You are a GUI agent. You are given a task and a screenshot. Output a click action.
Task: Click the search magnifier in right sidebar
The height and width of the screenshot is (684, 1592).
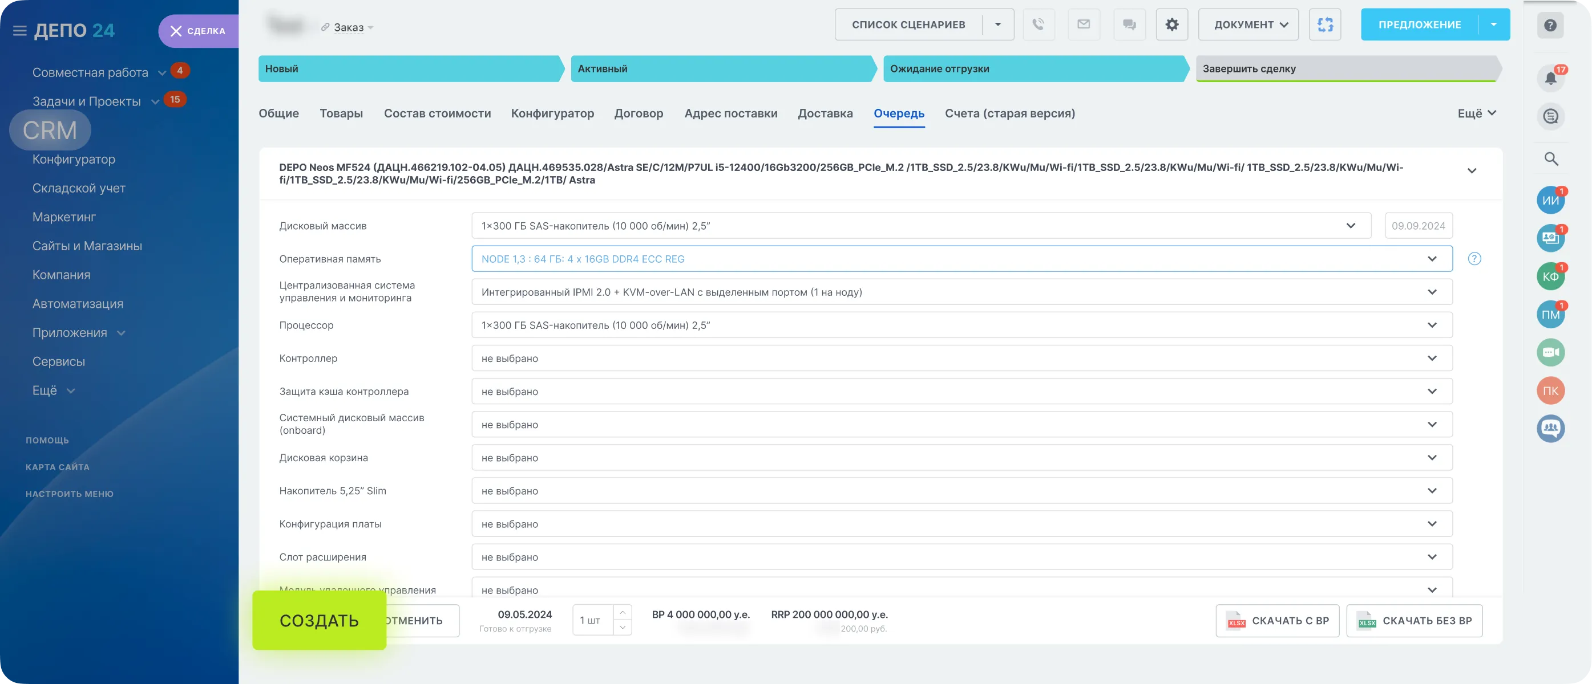(1550, 158)
